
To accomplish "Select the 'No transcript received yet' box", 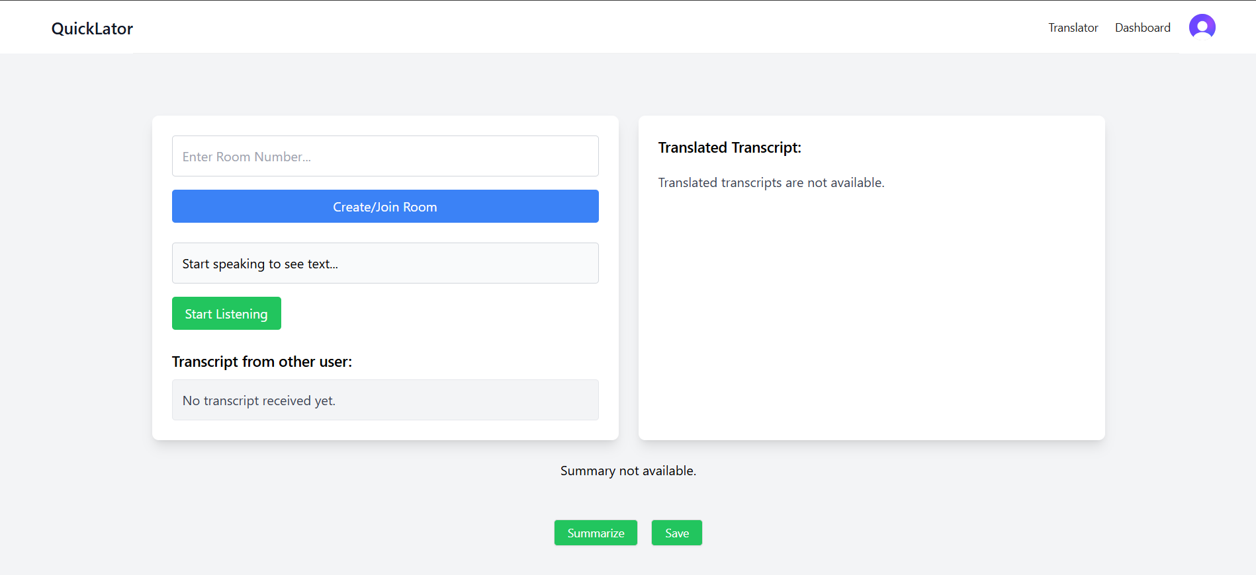I will point(385,401).
